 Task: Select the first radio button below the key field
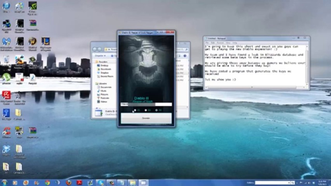point(135,110)
